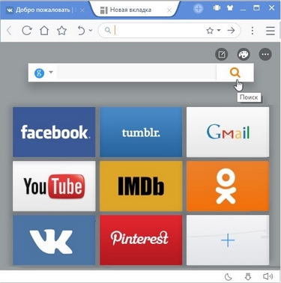
Task: Open the Pinterest tile
Action: pos(141,240)
